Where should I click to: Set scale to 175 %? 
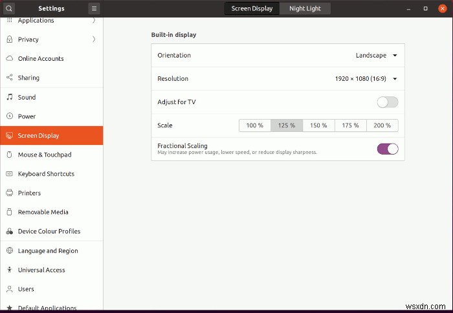(351, 125)
